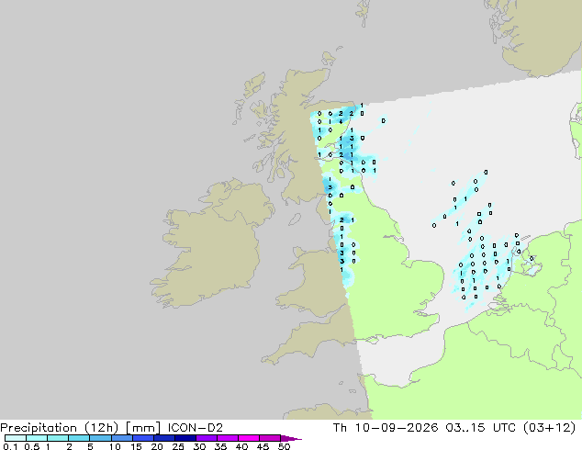This screenshot has height=450, width=582.
Task: Click the arrow tip above 50 on legend
Action: [291, 438]
